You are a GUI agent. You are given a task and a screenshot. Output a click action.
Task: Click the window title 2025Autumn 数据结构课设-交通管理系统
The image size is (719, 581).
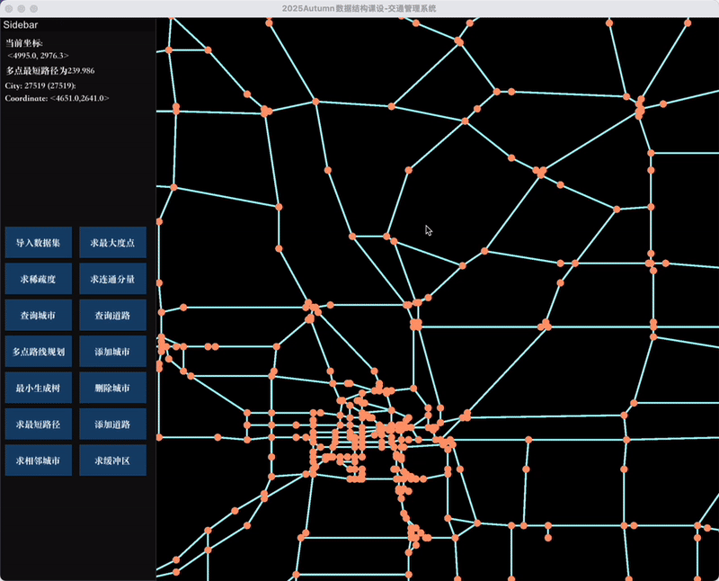coord(359,8)
